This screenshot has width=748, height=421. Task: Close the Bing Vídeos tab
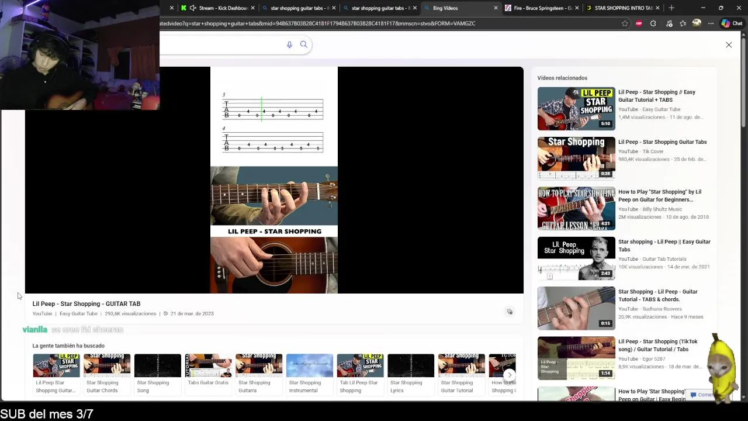496,8
